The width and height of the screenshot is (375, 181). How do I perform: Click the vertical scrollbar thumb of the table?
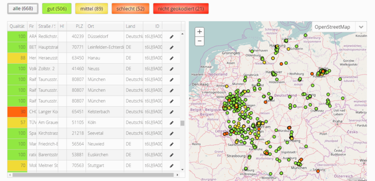coord(182,123)
